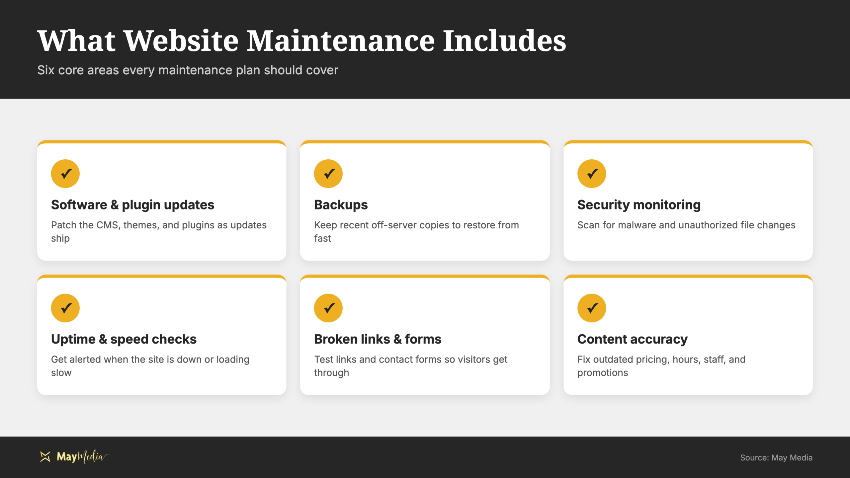
Task: Click the 'What Website Maintenance Includes' title
Action: [x=301, y=40]
